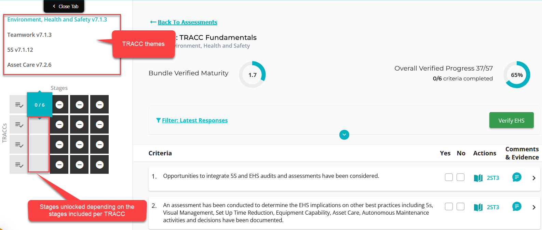Go Back To Assessments link
Viewport: 542px width, 230px height.
[x=187, y=22]
